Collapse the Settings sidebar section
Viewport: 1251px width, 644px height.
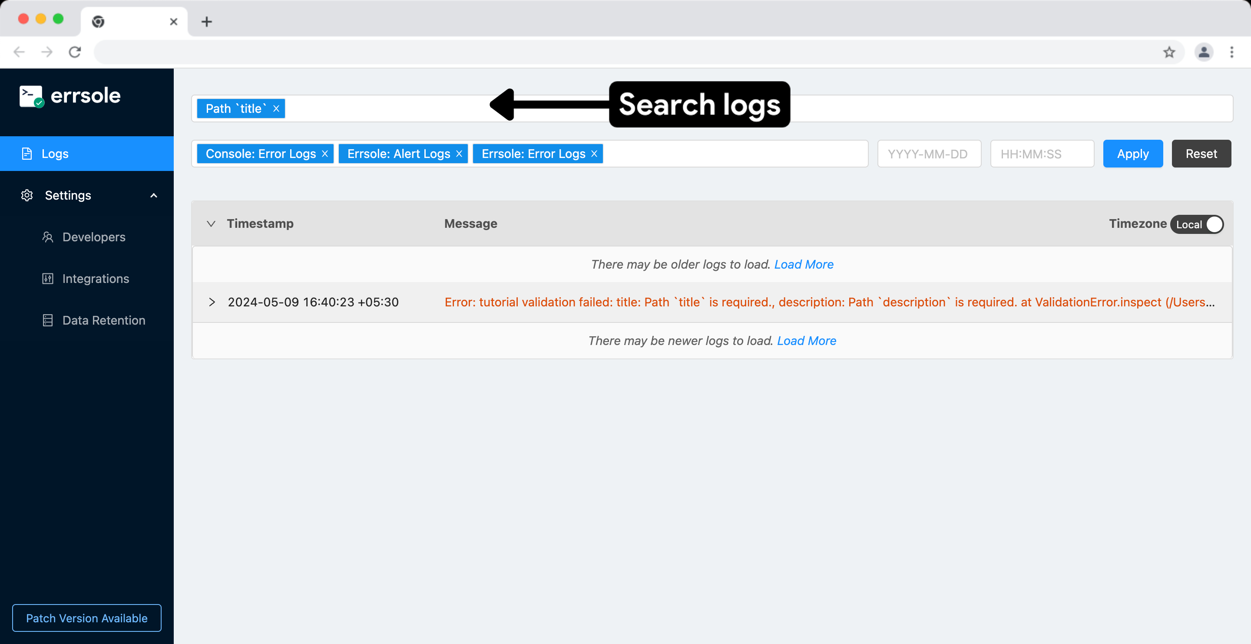[x=153, y=196]
